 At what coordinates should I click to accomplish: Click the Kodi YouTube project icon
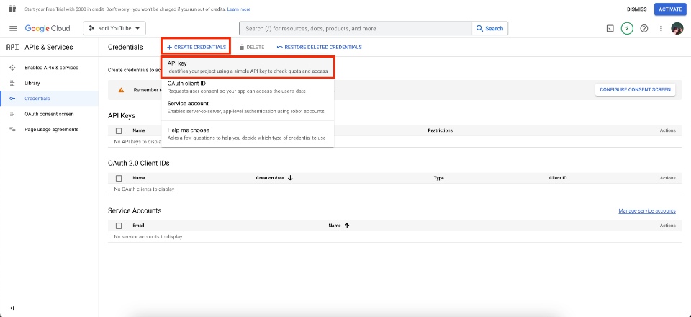pyautogui.click(x=91, y=28)
